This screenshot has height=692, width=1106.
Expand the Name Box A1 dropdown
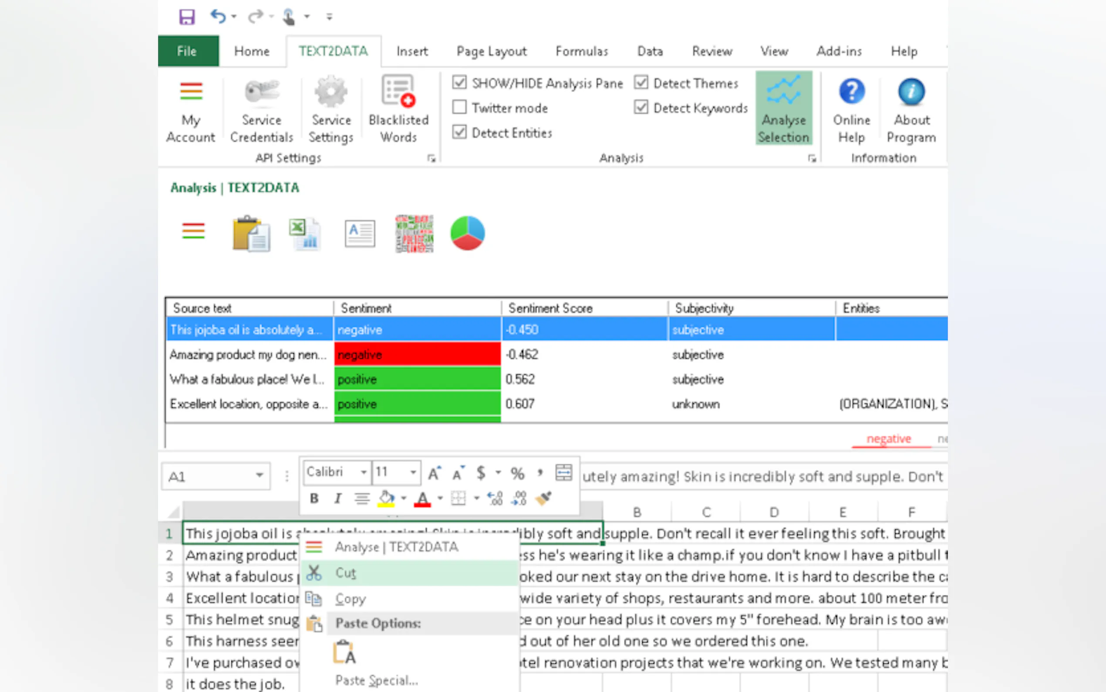pos(259,475)
